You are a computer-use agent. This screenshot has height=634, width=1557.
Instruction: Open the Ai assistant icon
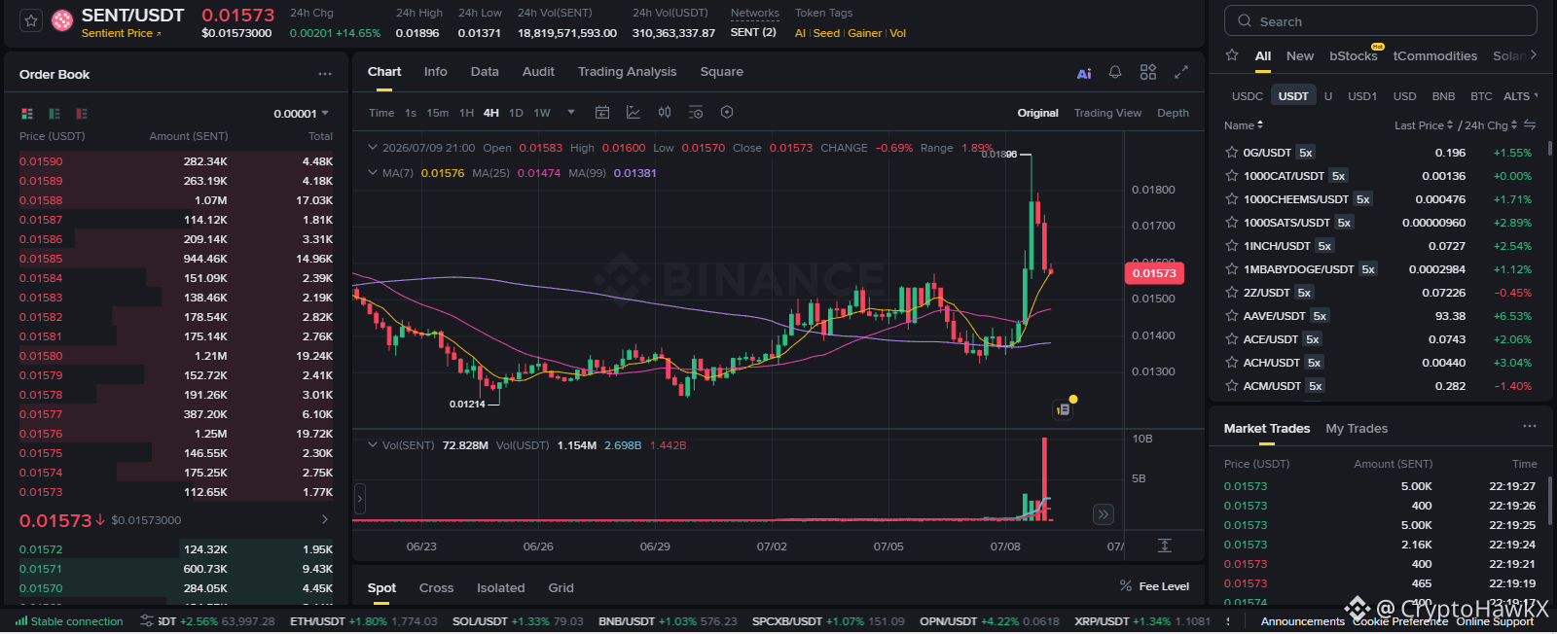pyautogui.click(x=1084, y=73)
